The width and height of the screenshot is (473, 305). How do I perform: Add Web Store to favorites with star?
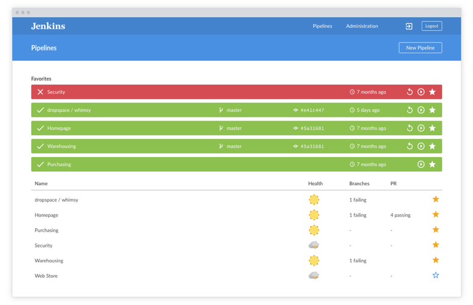point(436,275)
